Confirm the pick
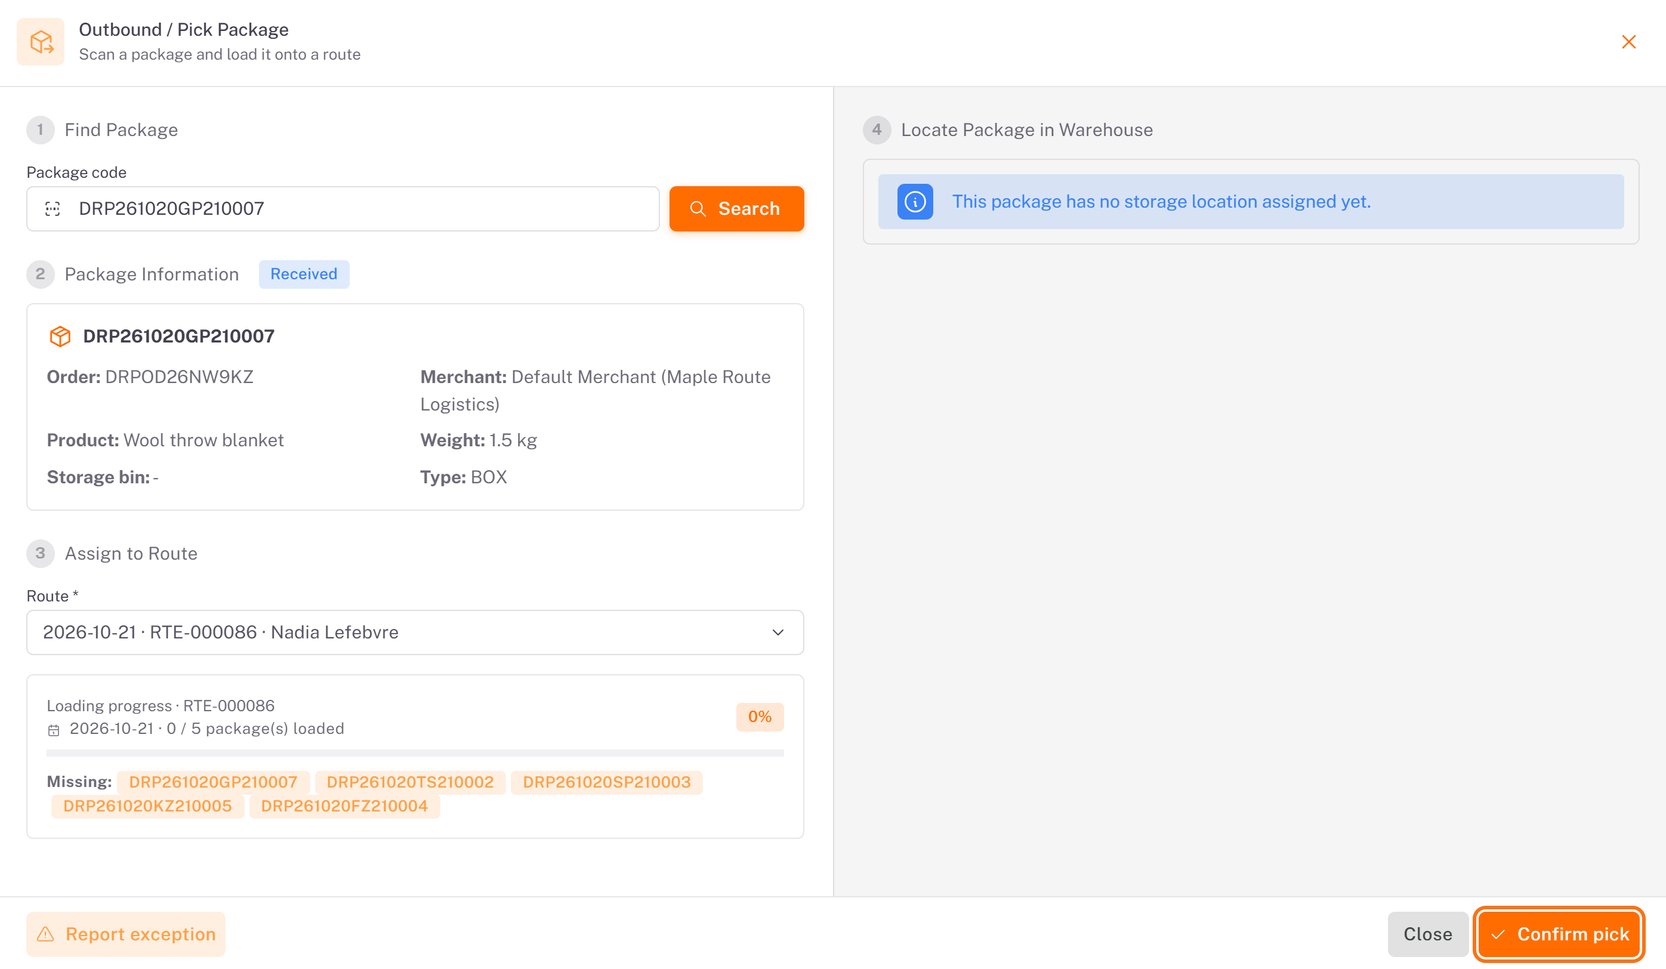Screen dimensions: 1666x969 click(x=1560, y=934)
